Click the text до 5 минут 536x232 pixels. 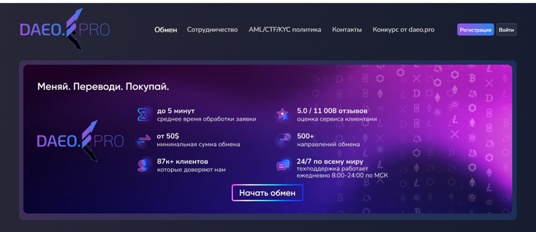pos(176,111)
